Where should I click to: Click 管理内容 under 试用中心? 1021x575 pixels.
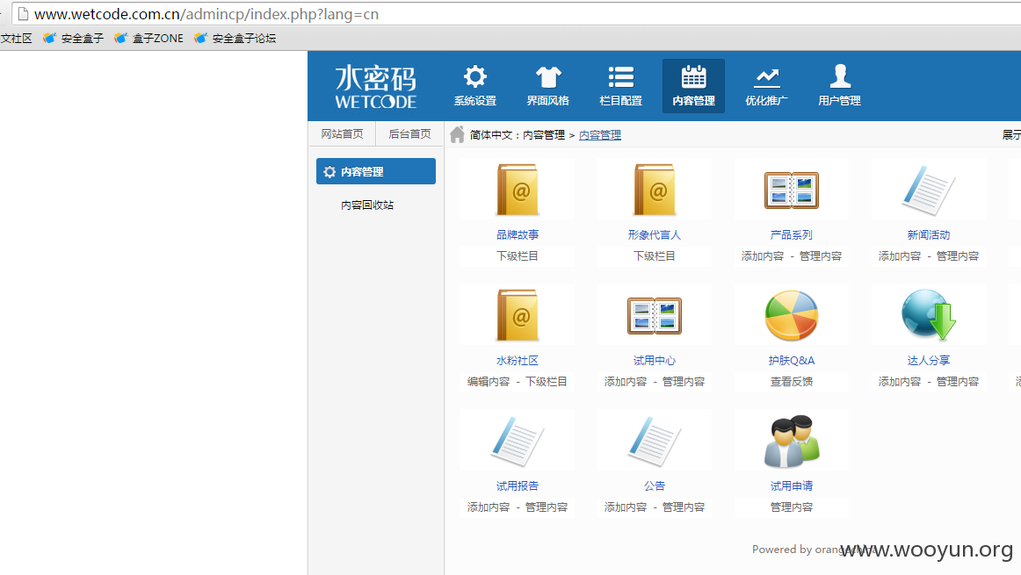(x=684, y=382)
